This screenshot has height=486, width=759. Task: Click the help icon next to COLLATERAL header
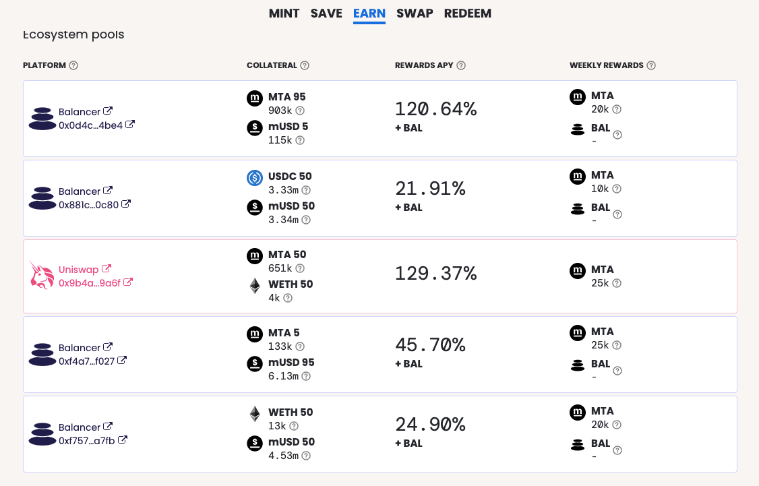click(x=305, y=65)
